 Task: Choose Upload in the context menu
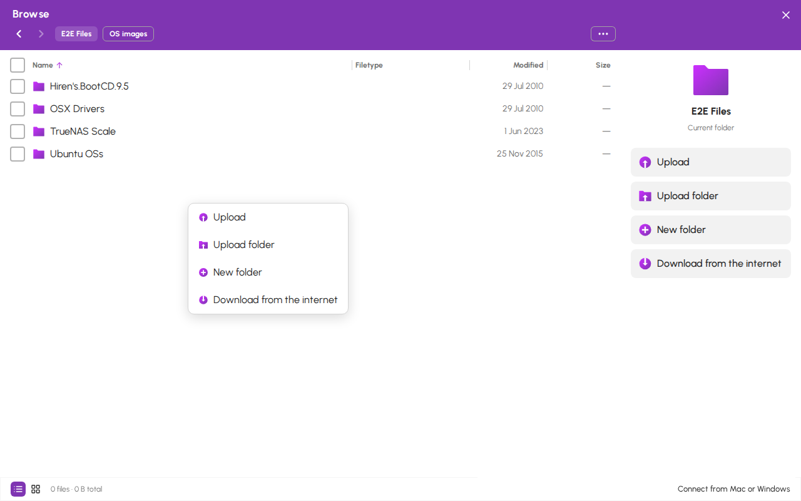coord(268,217)
